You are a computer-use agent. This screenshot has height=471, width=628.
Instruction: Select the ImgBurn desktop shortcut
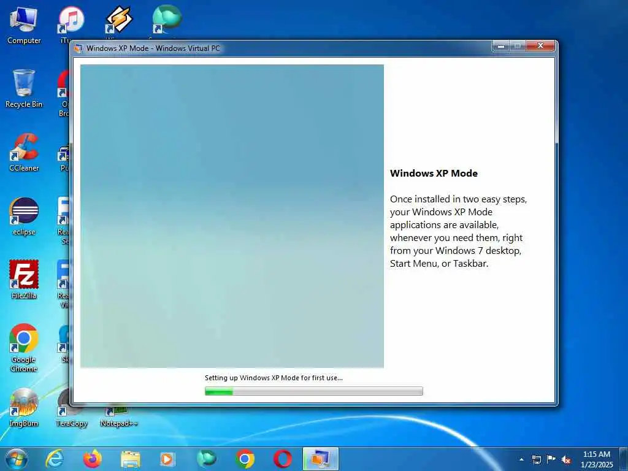pyautogui.click(x=24, y=407)
